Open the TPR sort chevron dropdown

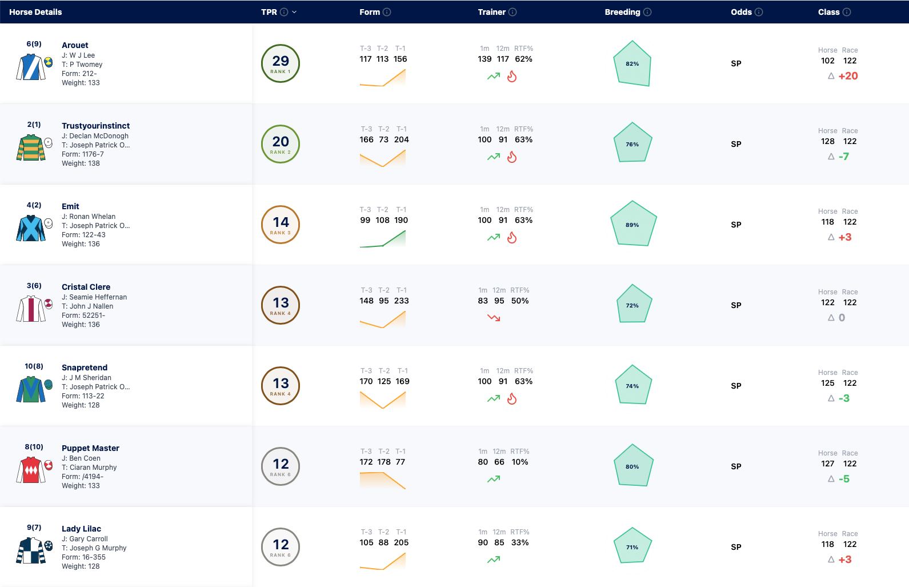coord(294,12)
